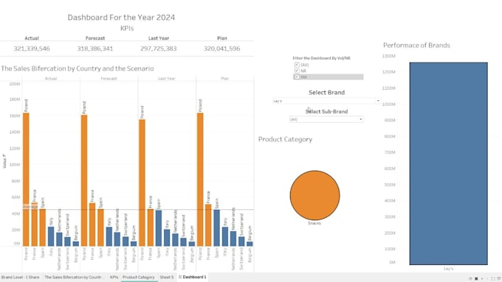This screenshot has width=502, height=282.
Task: Click the Actual KPI value 321,339,546
Action: (x=32, y=49)
